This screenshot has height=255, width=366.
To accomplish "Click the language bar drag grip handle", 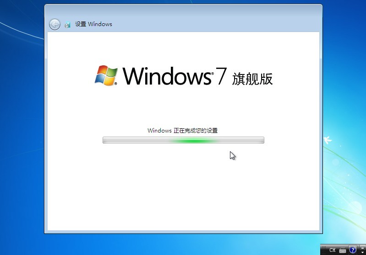I will (323, 250).
